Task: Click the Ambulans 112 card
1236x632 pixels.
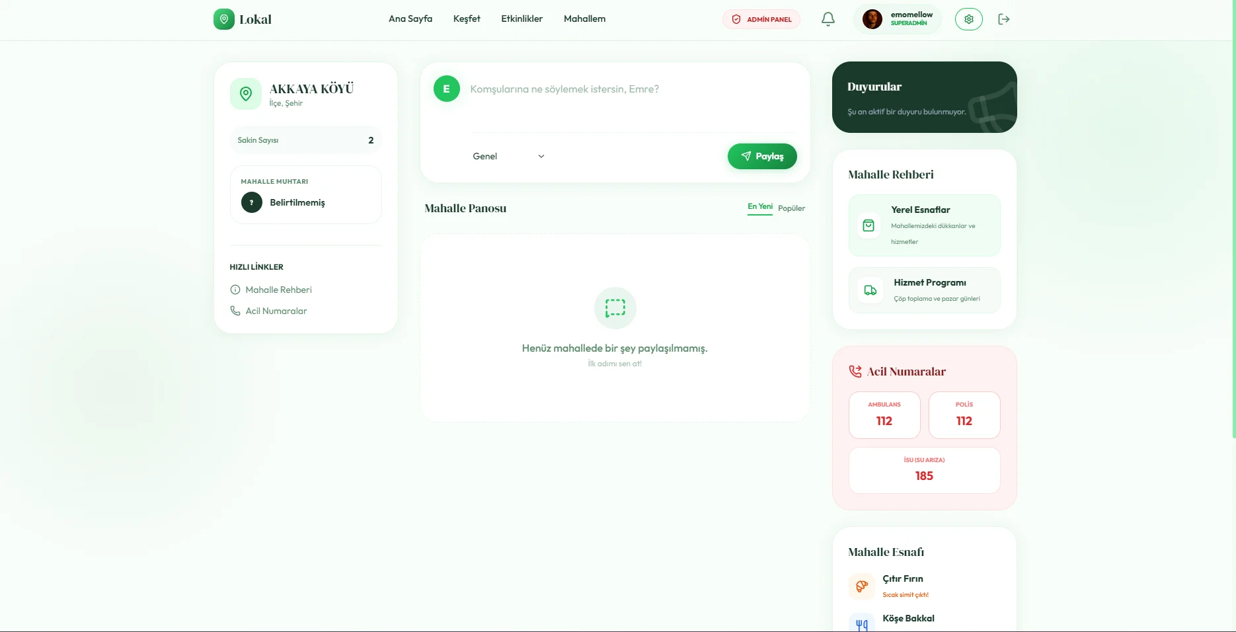Action: click(884, 415)
